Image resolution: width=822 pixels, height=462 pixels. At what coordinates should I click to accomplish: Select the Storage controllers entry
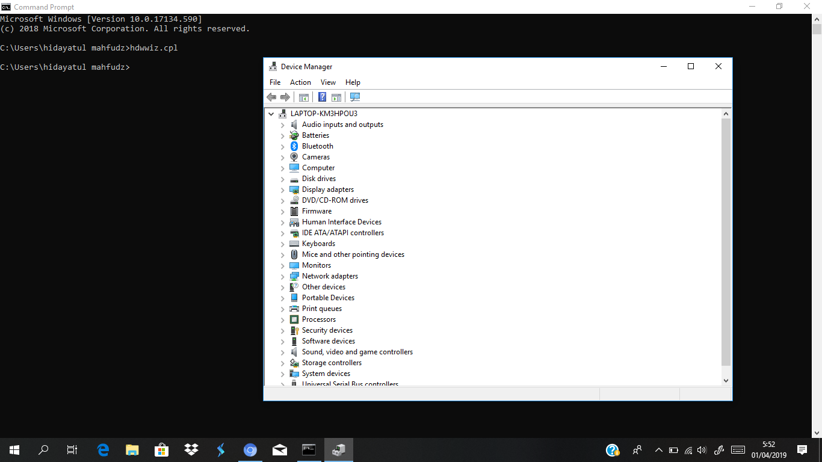[332, 363]
